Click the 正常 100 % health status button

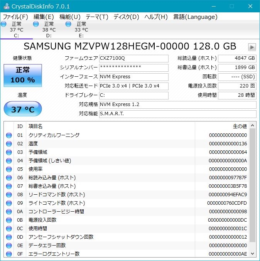point(23,76)
